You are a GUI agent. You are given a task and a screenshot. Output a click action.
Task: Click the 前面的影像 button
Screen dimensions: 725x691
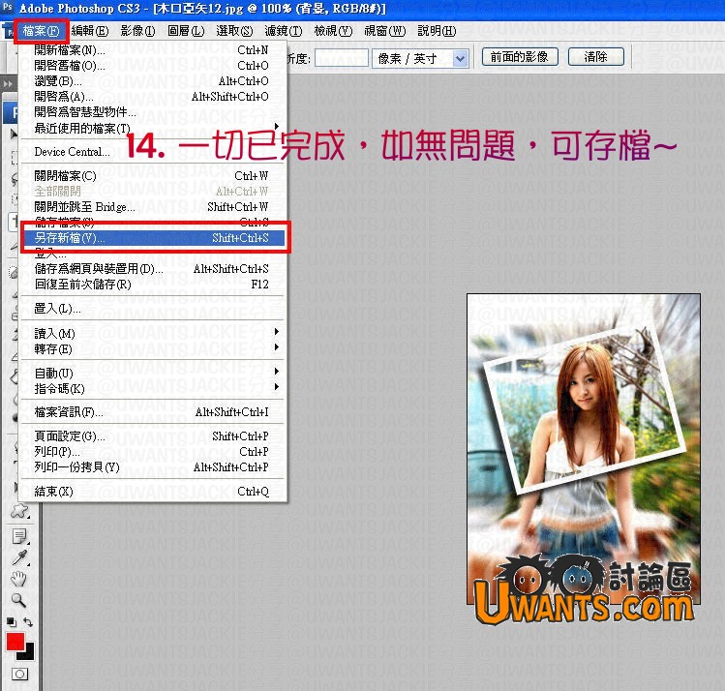tap(520, 57)
